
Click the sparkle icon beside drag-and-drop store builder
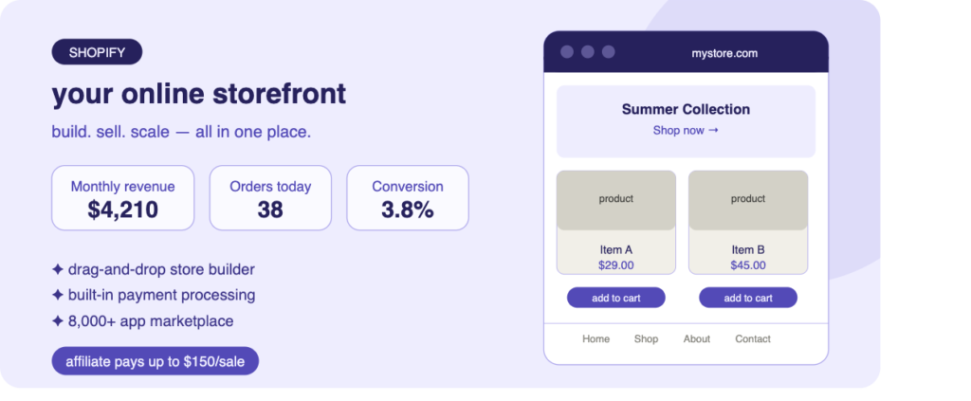point(58,270)
